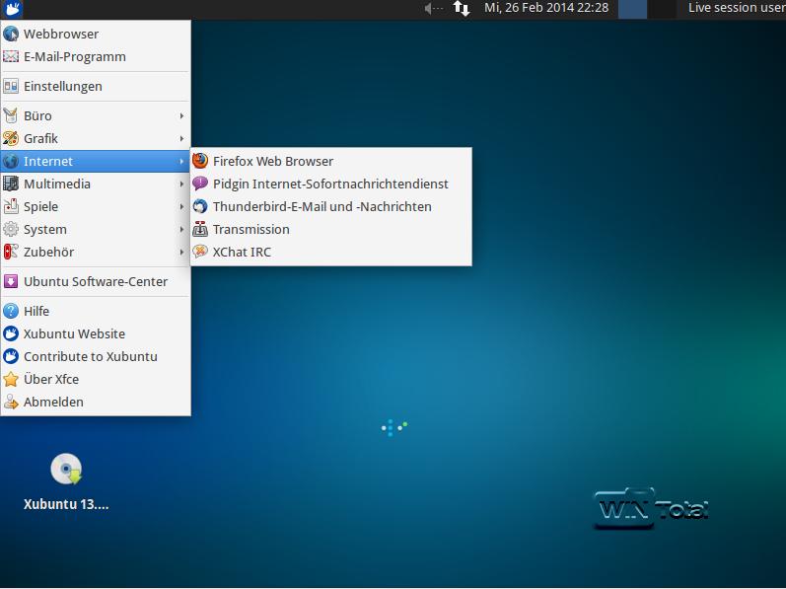Open the network connection arrows icon
786x589 pixels.
(462, 9)
